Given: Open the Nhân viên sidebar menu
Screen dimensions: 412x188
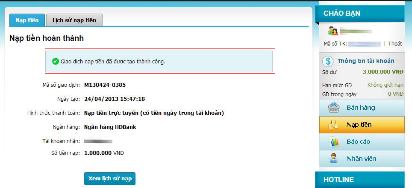Looking at the screenshot, I should (x=362, y=159).
